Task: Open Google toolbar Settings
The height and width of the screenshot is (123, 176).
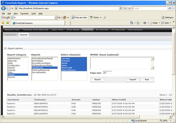Action: [x=168, y=17]
